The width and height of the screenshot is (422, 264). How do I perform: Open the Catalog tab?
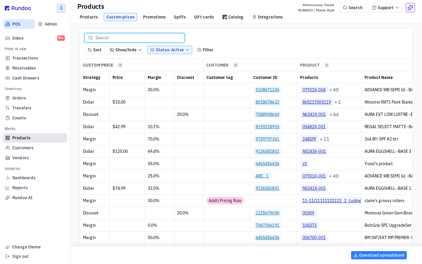[233, 17]
